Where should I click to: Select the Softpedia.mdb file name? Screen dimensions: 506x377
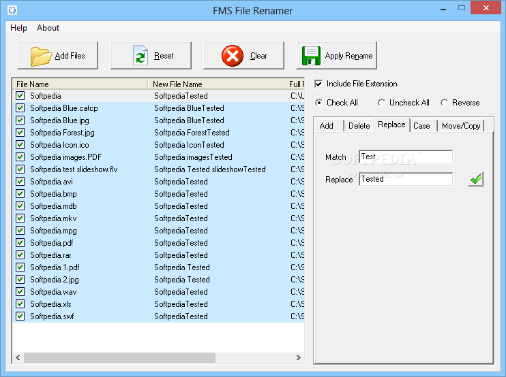click(53, 206)
